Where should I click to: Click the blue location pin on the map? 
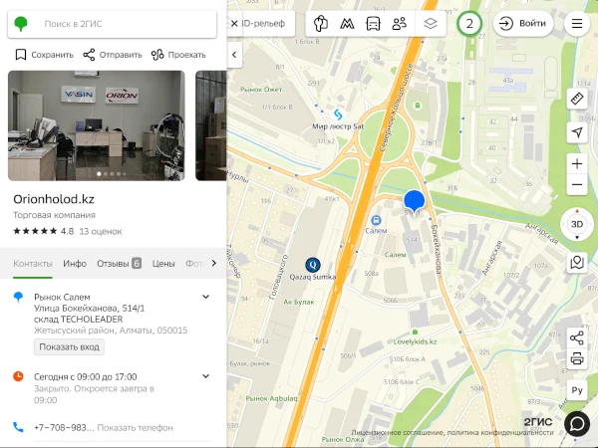click(415, 200)
